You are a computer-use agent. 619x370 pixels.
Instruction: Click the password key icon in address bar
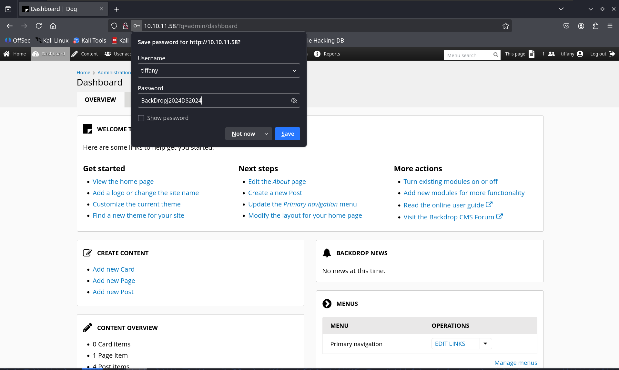coord(137,26)
